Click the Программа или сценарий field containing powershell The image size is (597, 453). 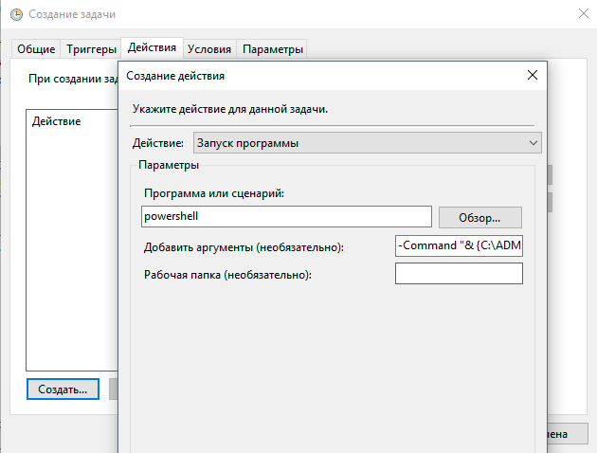pyautogui.click(x=286, y=217)
